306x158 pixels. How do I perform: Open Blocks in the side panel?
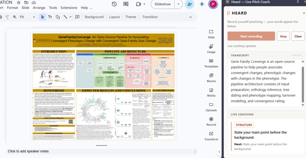[x=211, y=78]
